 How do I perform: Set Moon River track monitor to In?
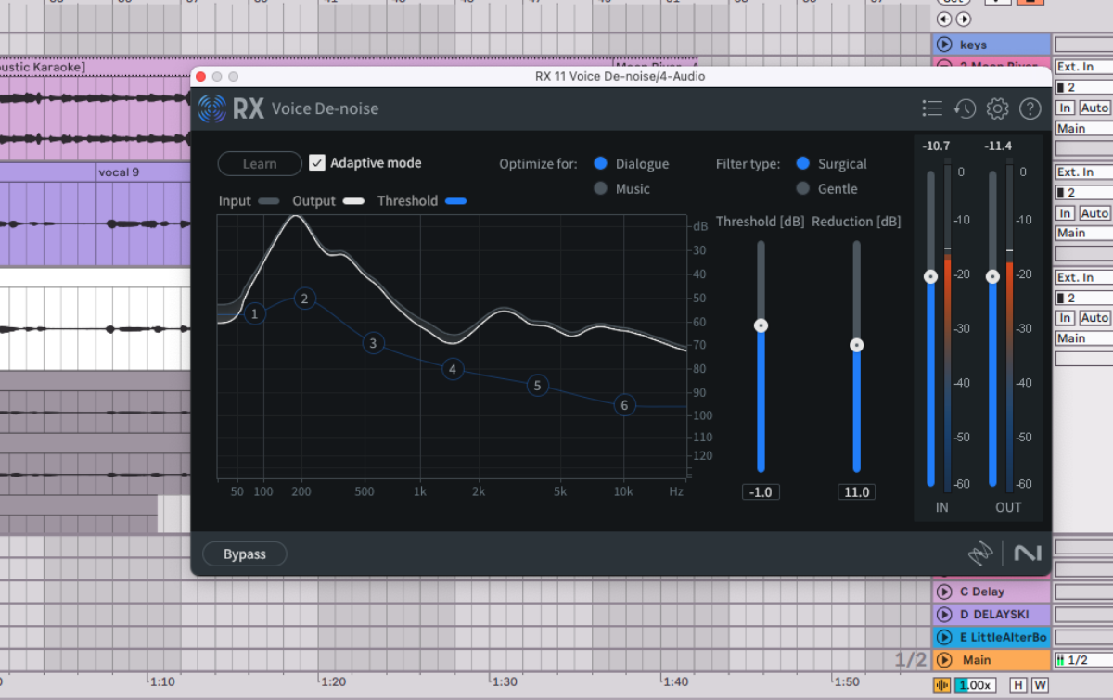pyautogui.click(x=1066, y=108)
